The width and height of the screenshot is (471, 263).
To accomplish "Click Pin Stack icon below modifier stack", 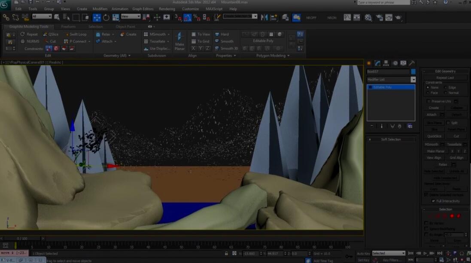I will tap(372, 126).
